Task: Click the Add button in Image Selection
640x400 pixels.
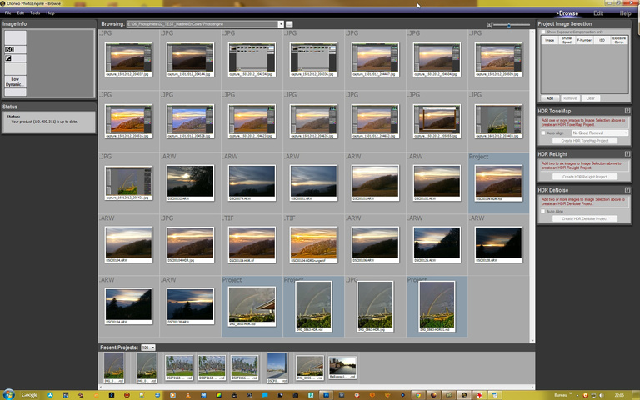Action: 549,98
